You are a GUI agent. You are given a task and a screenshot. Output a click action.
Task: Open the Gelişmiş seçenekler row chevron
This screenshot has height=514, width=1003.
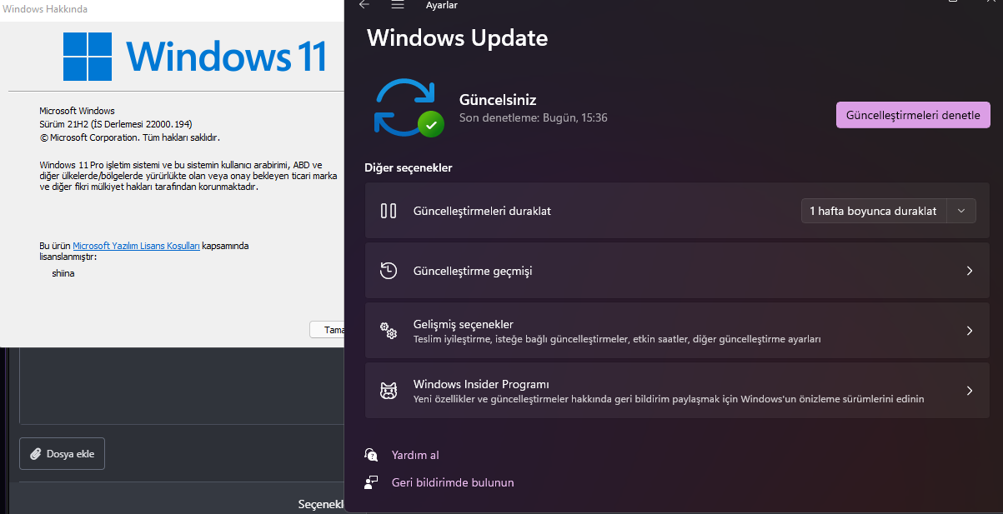coord(970,331)
